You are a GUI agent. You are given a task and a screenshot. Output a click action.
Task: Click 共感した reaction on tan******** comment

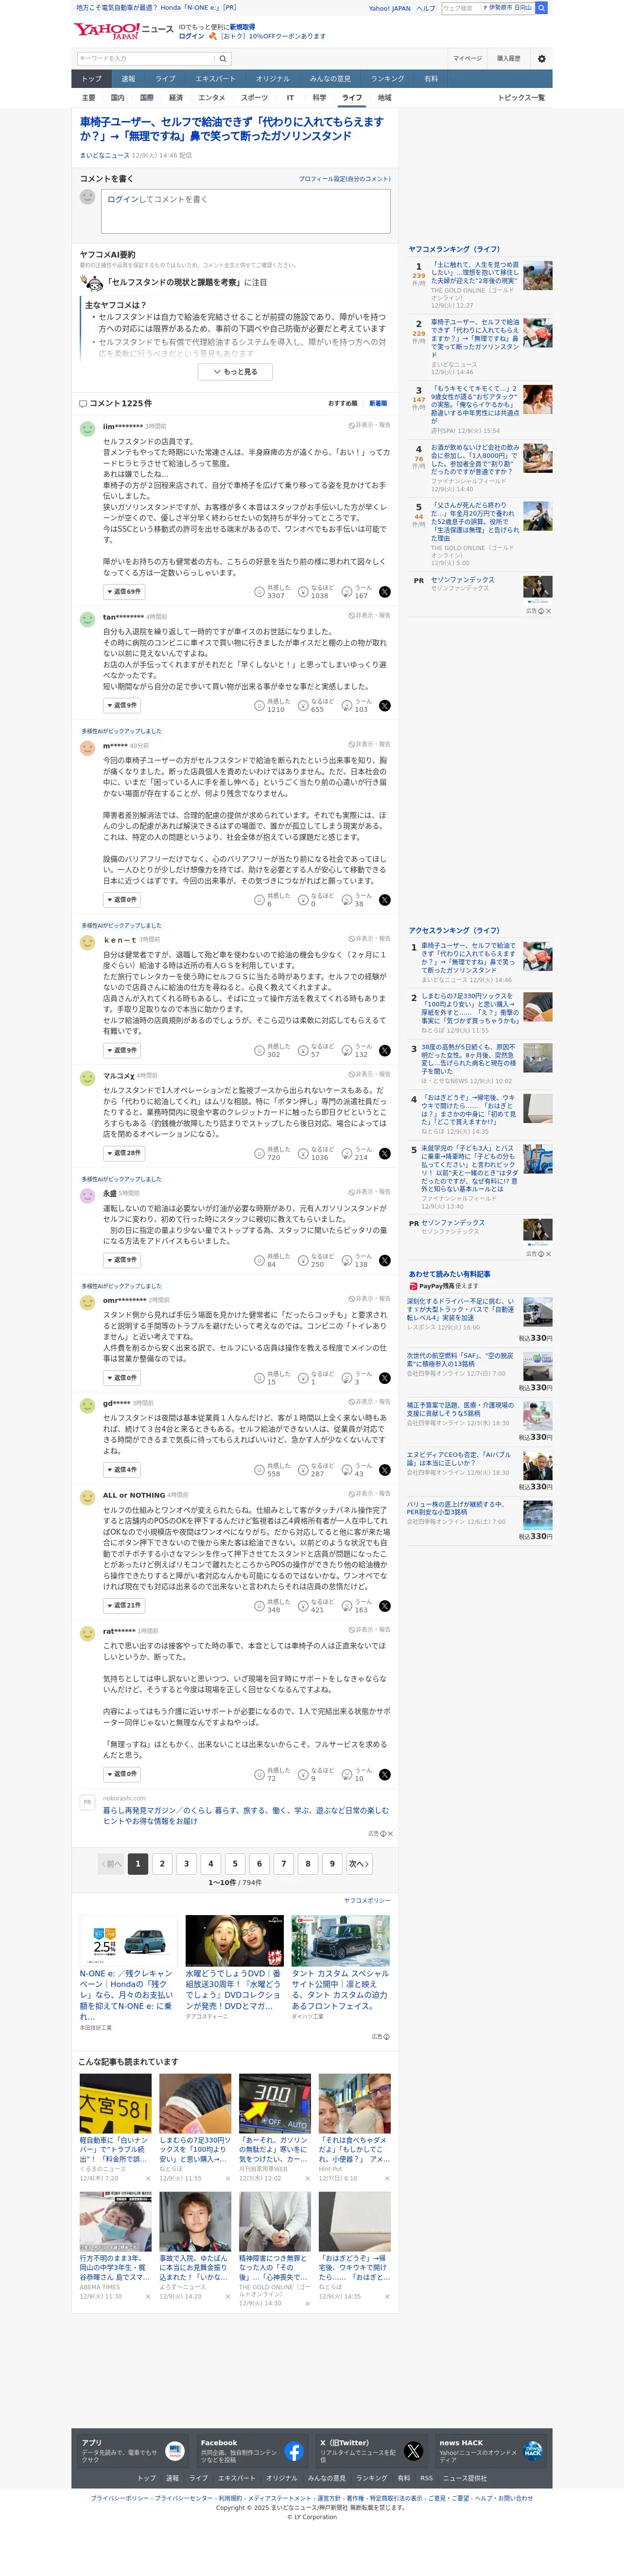[272, 706]
